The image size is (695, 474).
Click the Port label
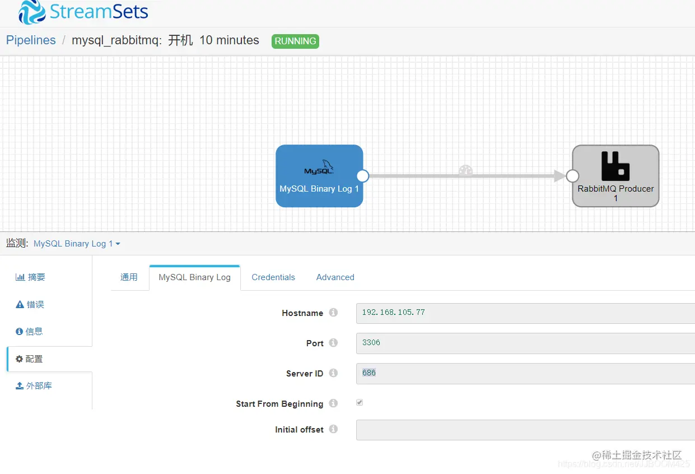click(x=315, y=343)
